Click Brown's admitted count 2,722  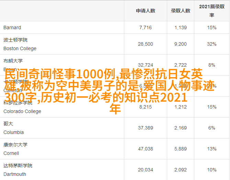(x=181, y=65)
